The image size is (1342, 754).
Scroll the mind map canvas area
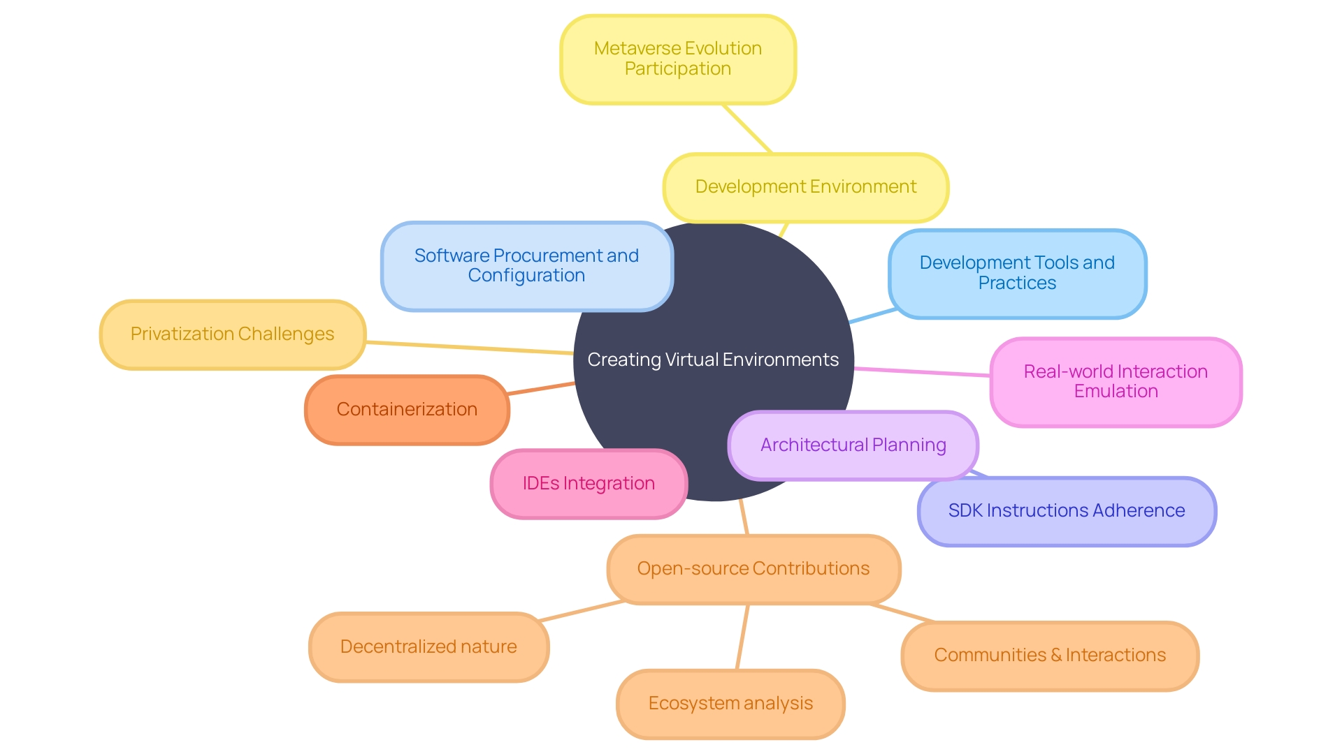[x=671, y=376]
